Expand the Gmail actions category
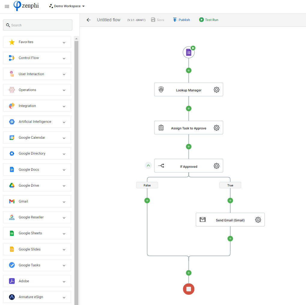Screen dimensions: 306x305 coord(37,201)
